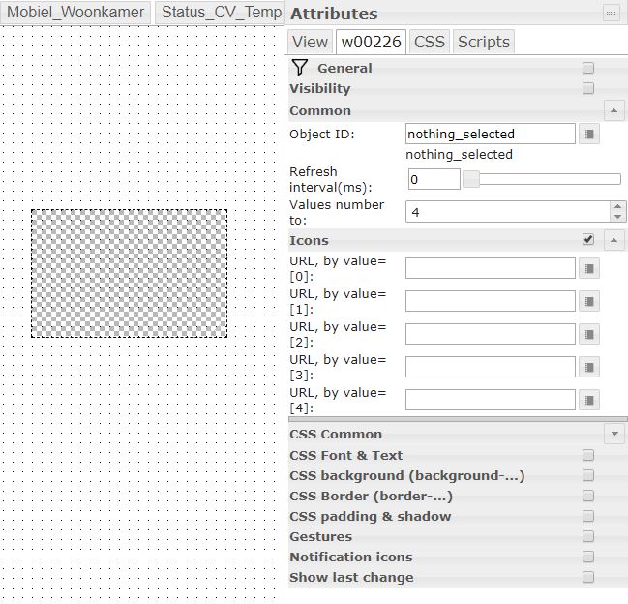Image resolution: width=628 pixels, height=604 pixels.
Task: Open file browser for URL by value [0]
Action: click(x=588, y=268)
